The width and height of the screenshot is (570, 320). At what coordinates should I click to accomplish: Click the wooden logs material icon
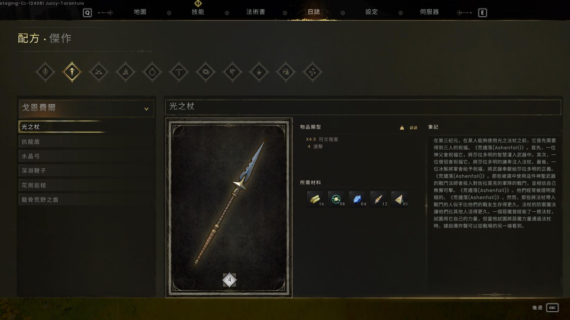(x=315, y=199)
